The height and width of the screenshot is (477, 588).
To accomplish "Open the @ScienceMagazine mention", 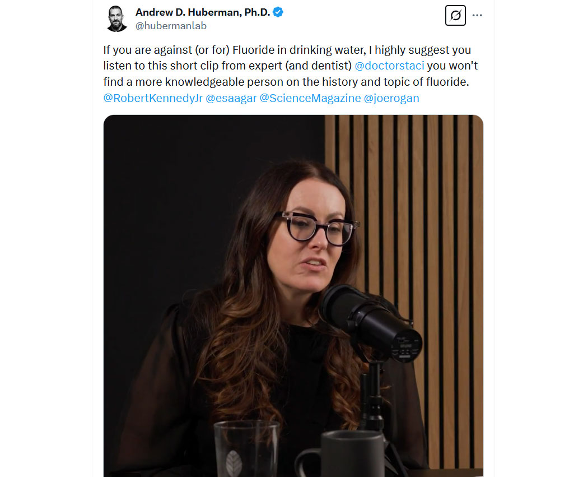I will point(310,98).
